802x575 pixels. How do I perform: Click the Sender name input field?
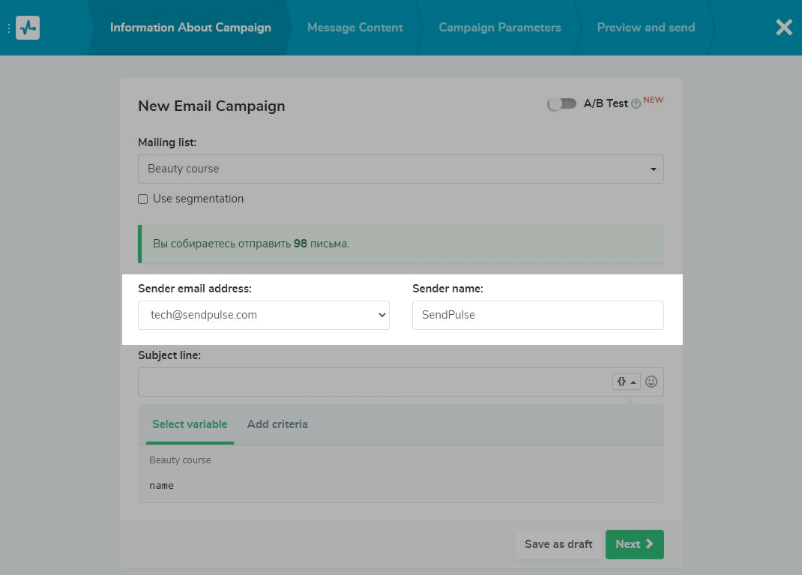[537, 316]
